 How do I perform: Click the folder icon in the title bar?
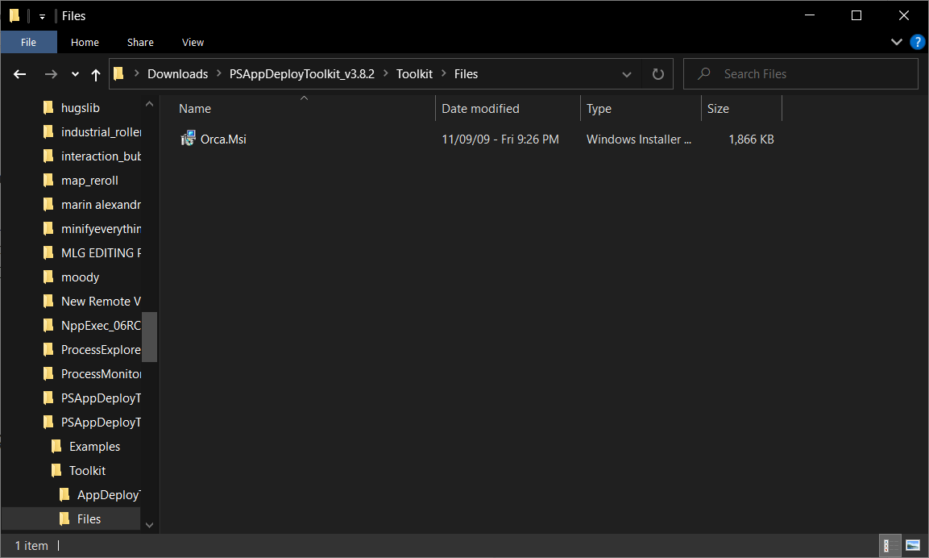point(15,15)
